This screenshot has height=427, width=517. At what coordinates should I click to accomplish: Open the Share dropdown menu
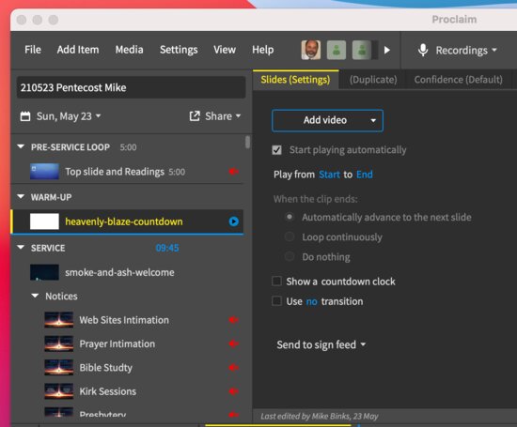pos(223,116)
